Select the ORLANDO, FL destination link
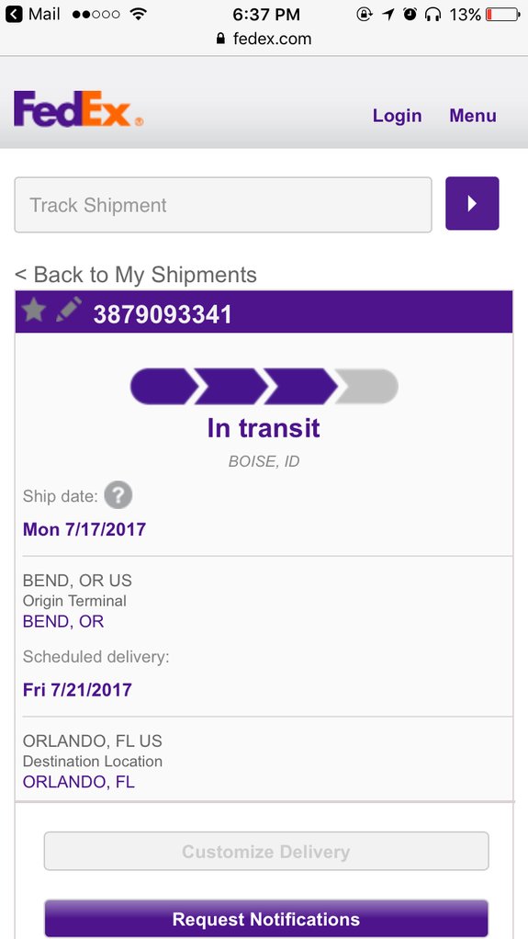Image resolution: width=528 pixels, height=939 pixels. (x=78, y=782)
